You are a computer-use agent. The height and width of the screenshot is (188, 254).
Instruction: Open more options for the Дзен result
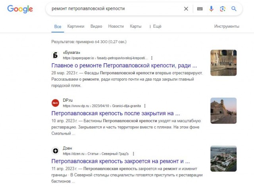pyautogui.click(x=133, y=154)
